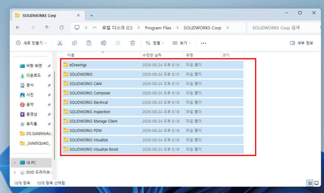This screenshot has height=193, width=324.
Task: Go up one folder level
Action: point(47,27)
